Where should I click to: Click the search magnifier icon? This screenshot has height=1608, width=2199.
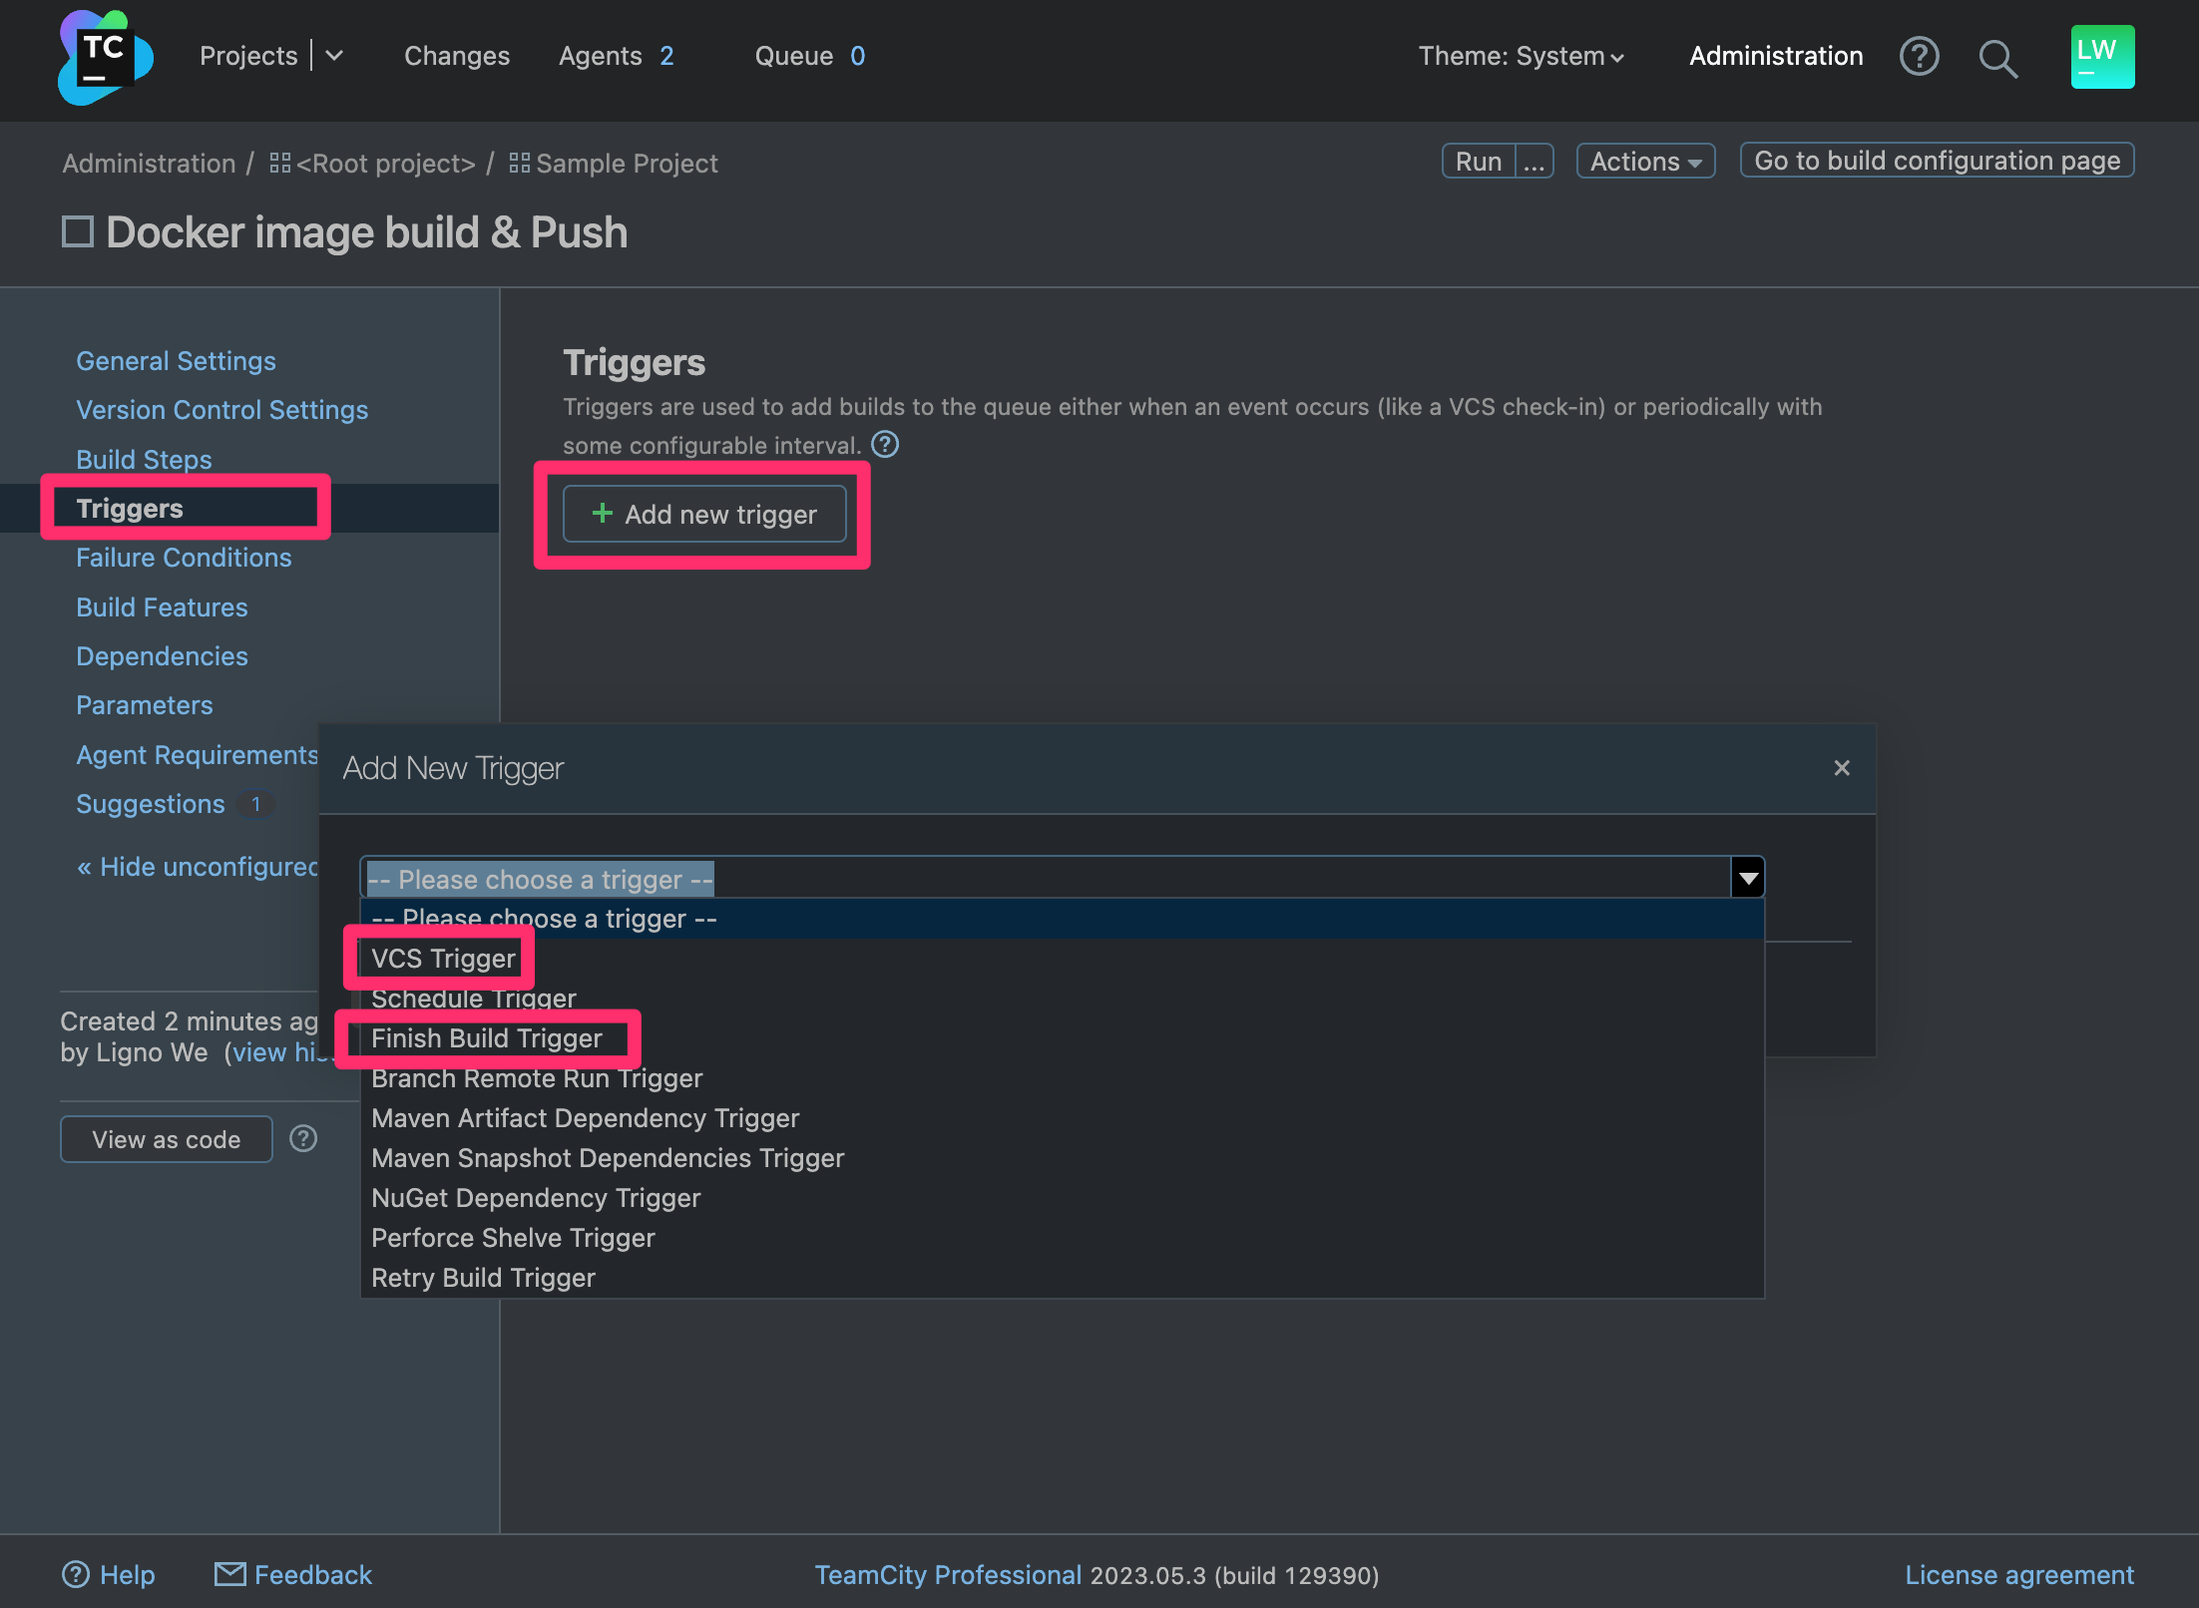pos(1997,59)
